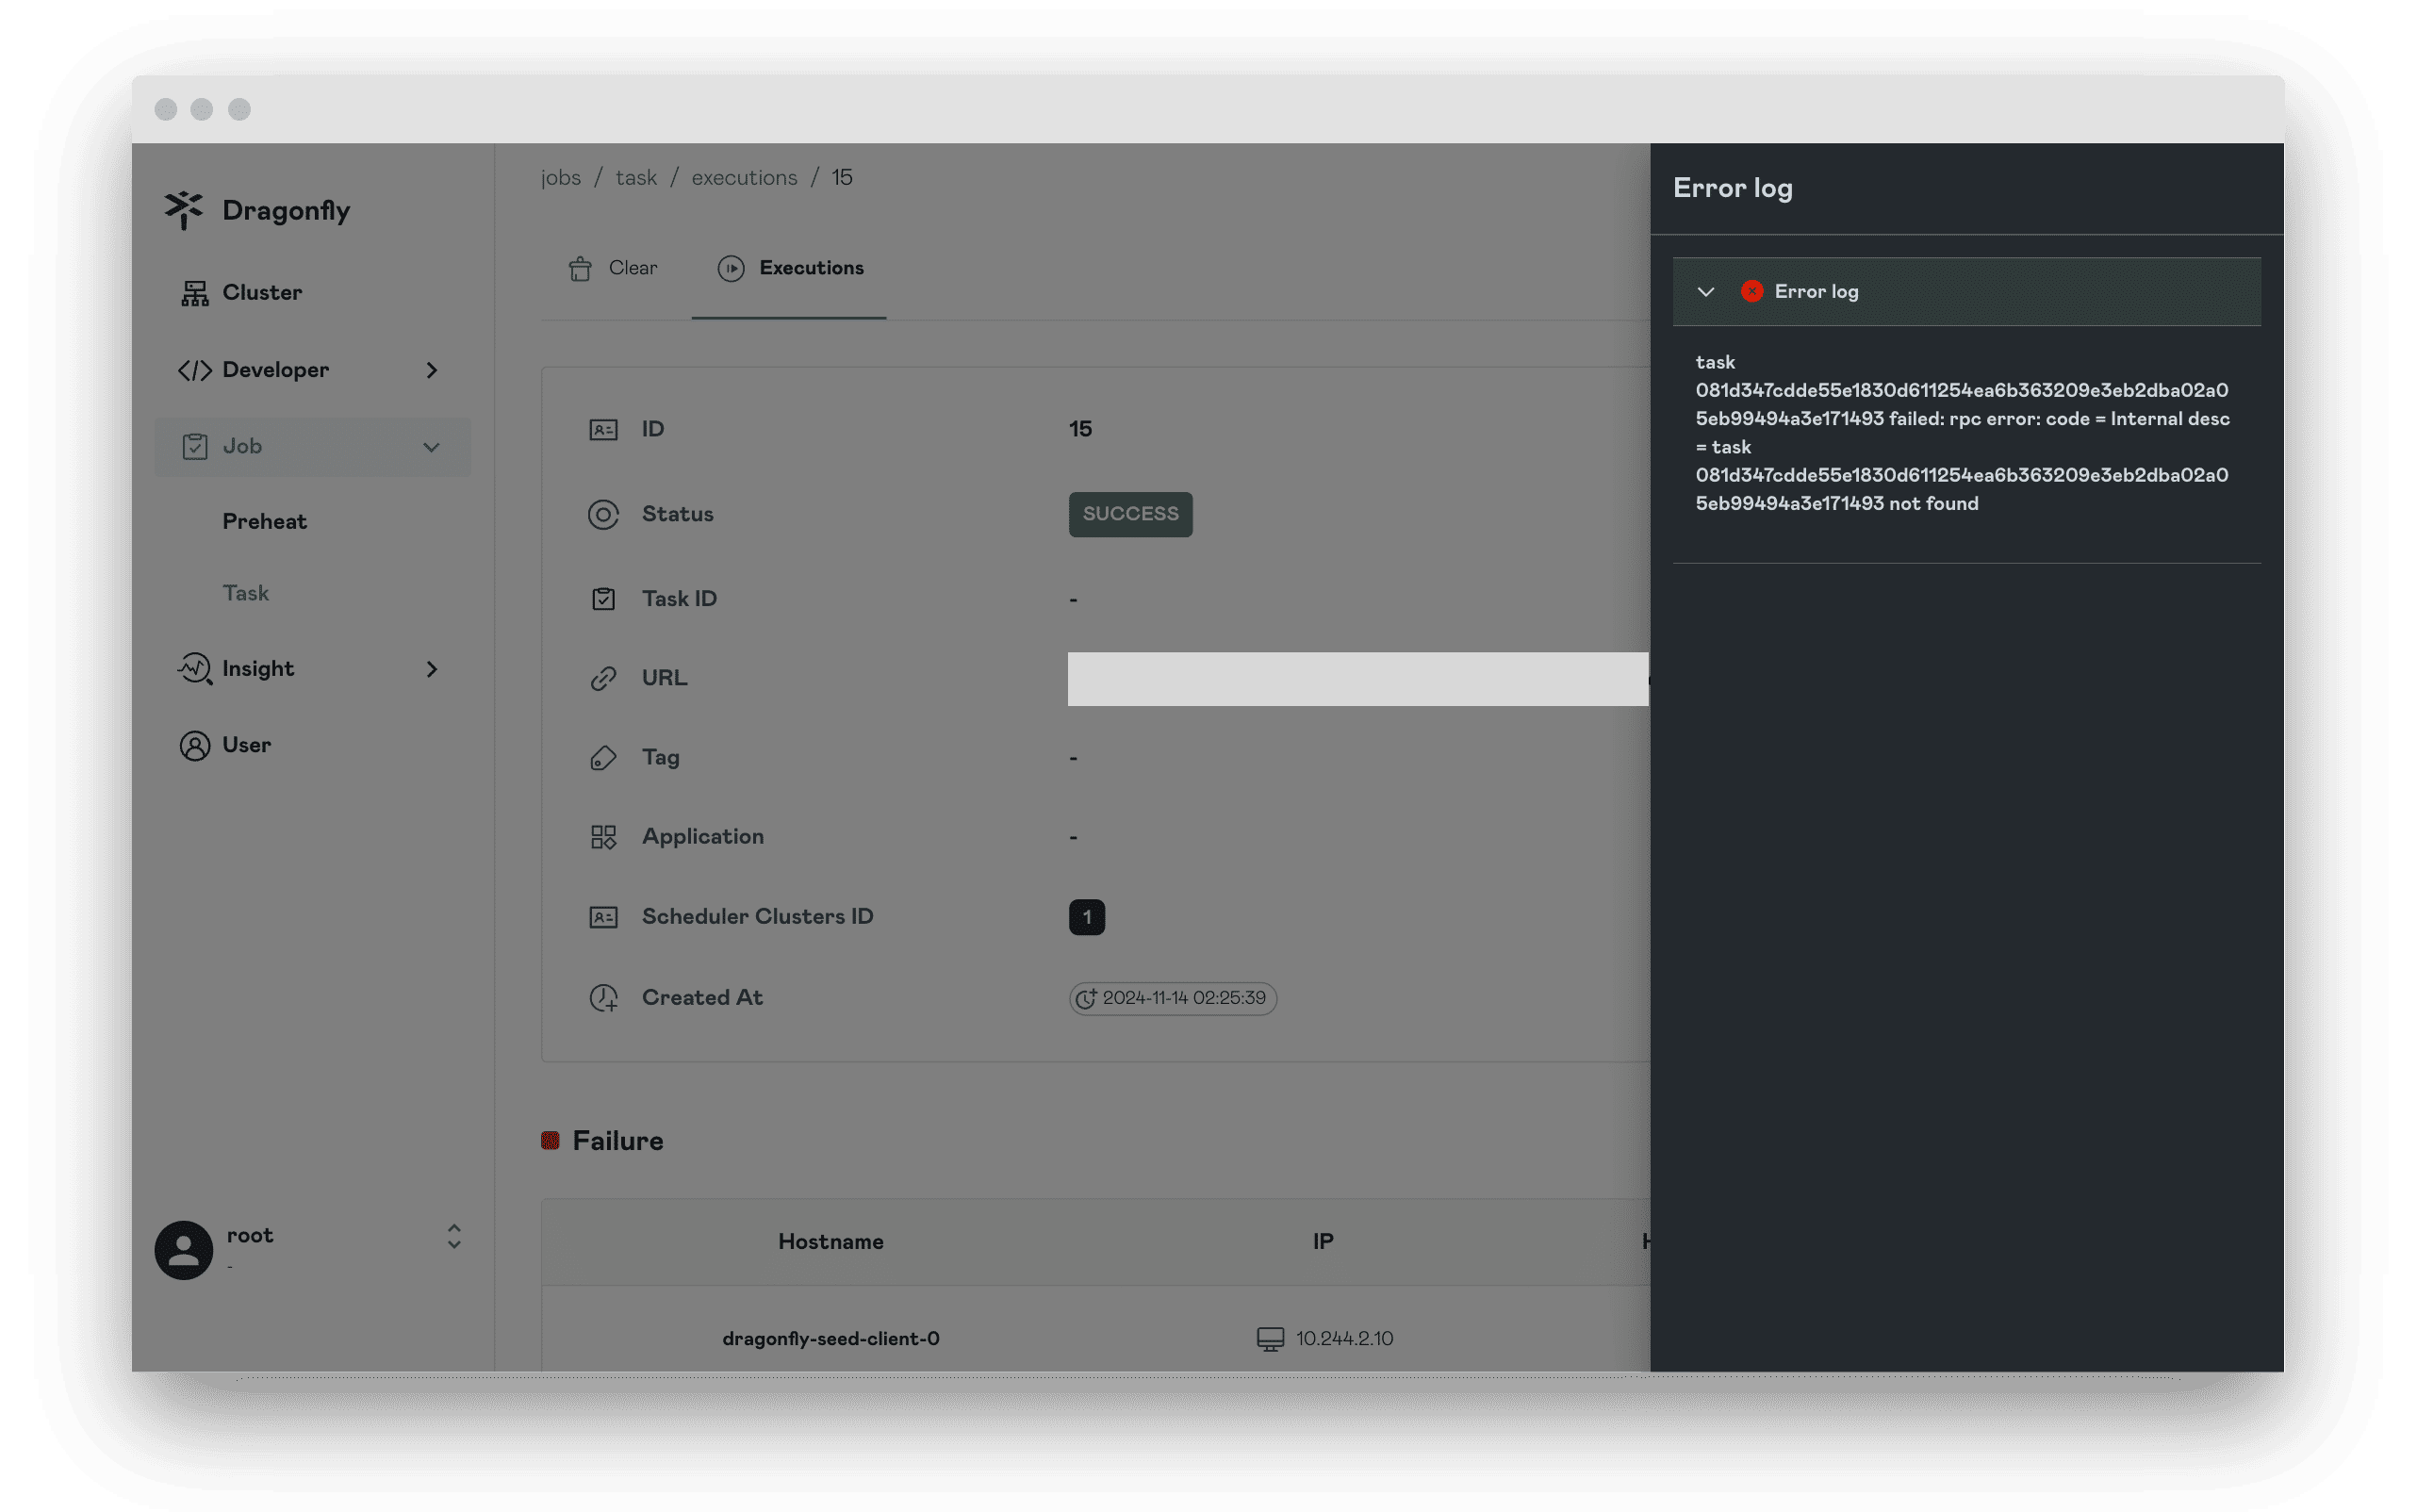Click the monitor icon beside 10.244.2.10
Image resolution: width=2417 pixels, height=1512 pixels.
point(1269,1339)
